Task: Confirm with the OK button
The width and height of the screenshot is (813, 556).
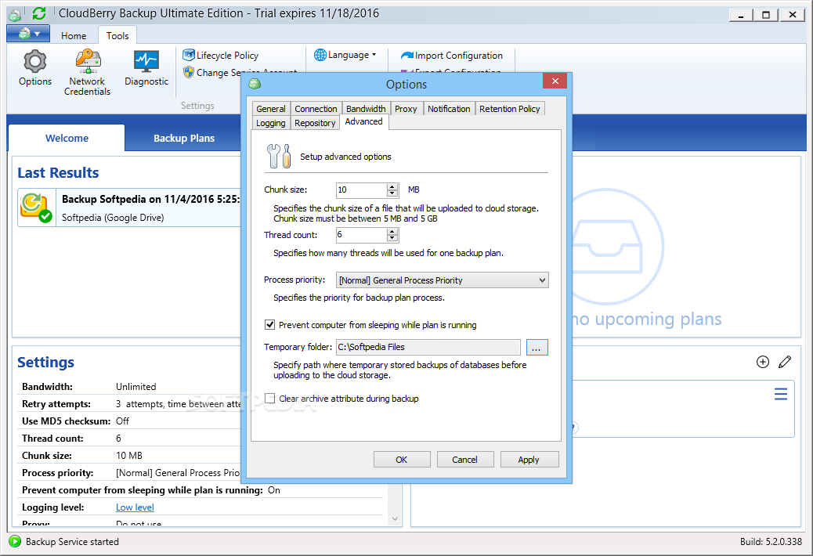Action: [402, 460]
